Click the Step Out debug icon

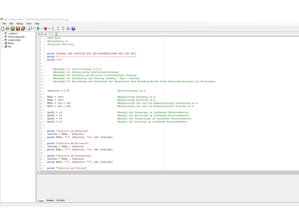point(63,28)
